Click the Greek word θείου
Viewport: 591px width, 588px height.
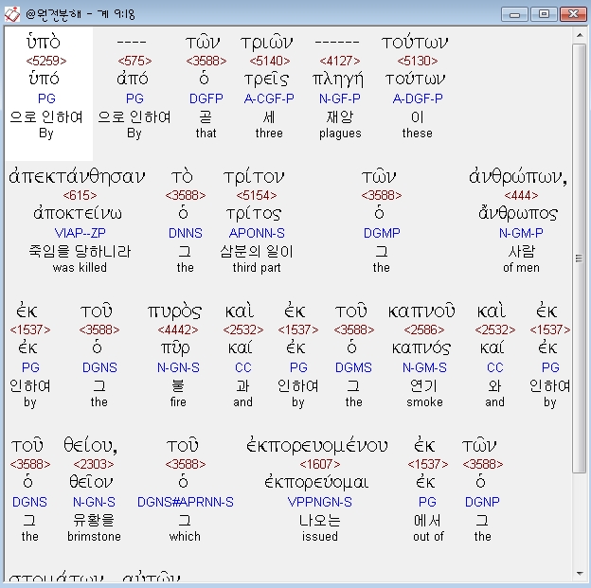[91, 446]
